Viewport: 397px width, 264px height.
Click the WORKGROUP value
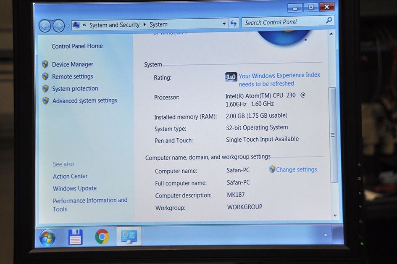[245, 207]
